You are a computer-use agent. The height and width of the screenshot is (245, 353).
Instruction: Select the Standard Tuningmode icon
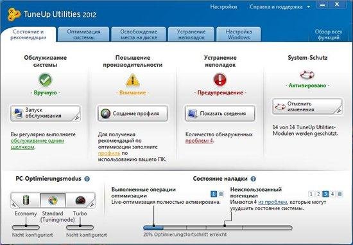click(x=53, y=201)
